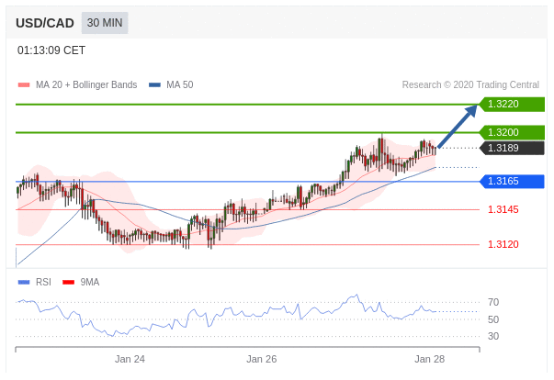Click the pink MA 20 legend swatch
This screenshot has height=380, width=554.
coord(24,85)
